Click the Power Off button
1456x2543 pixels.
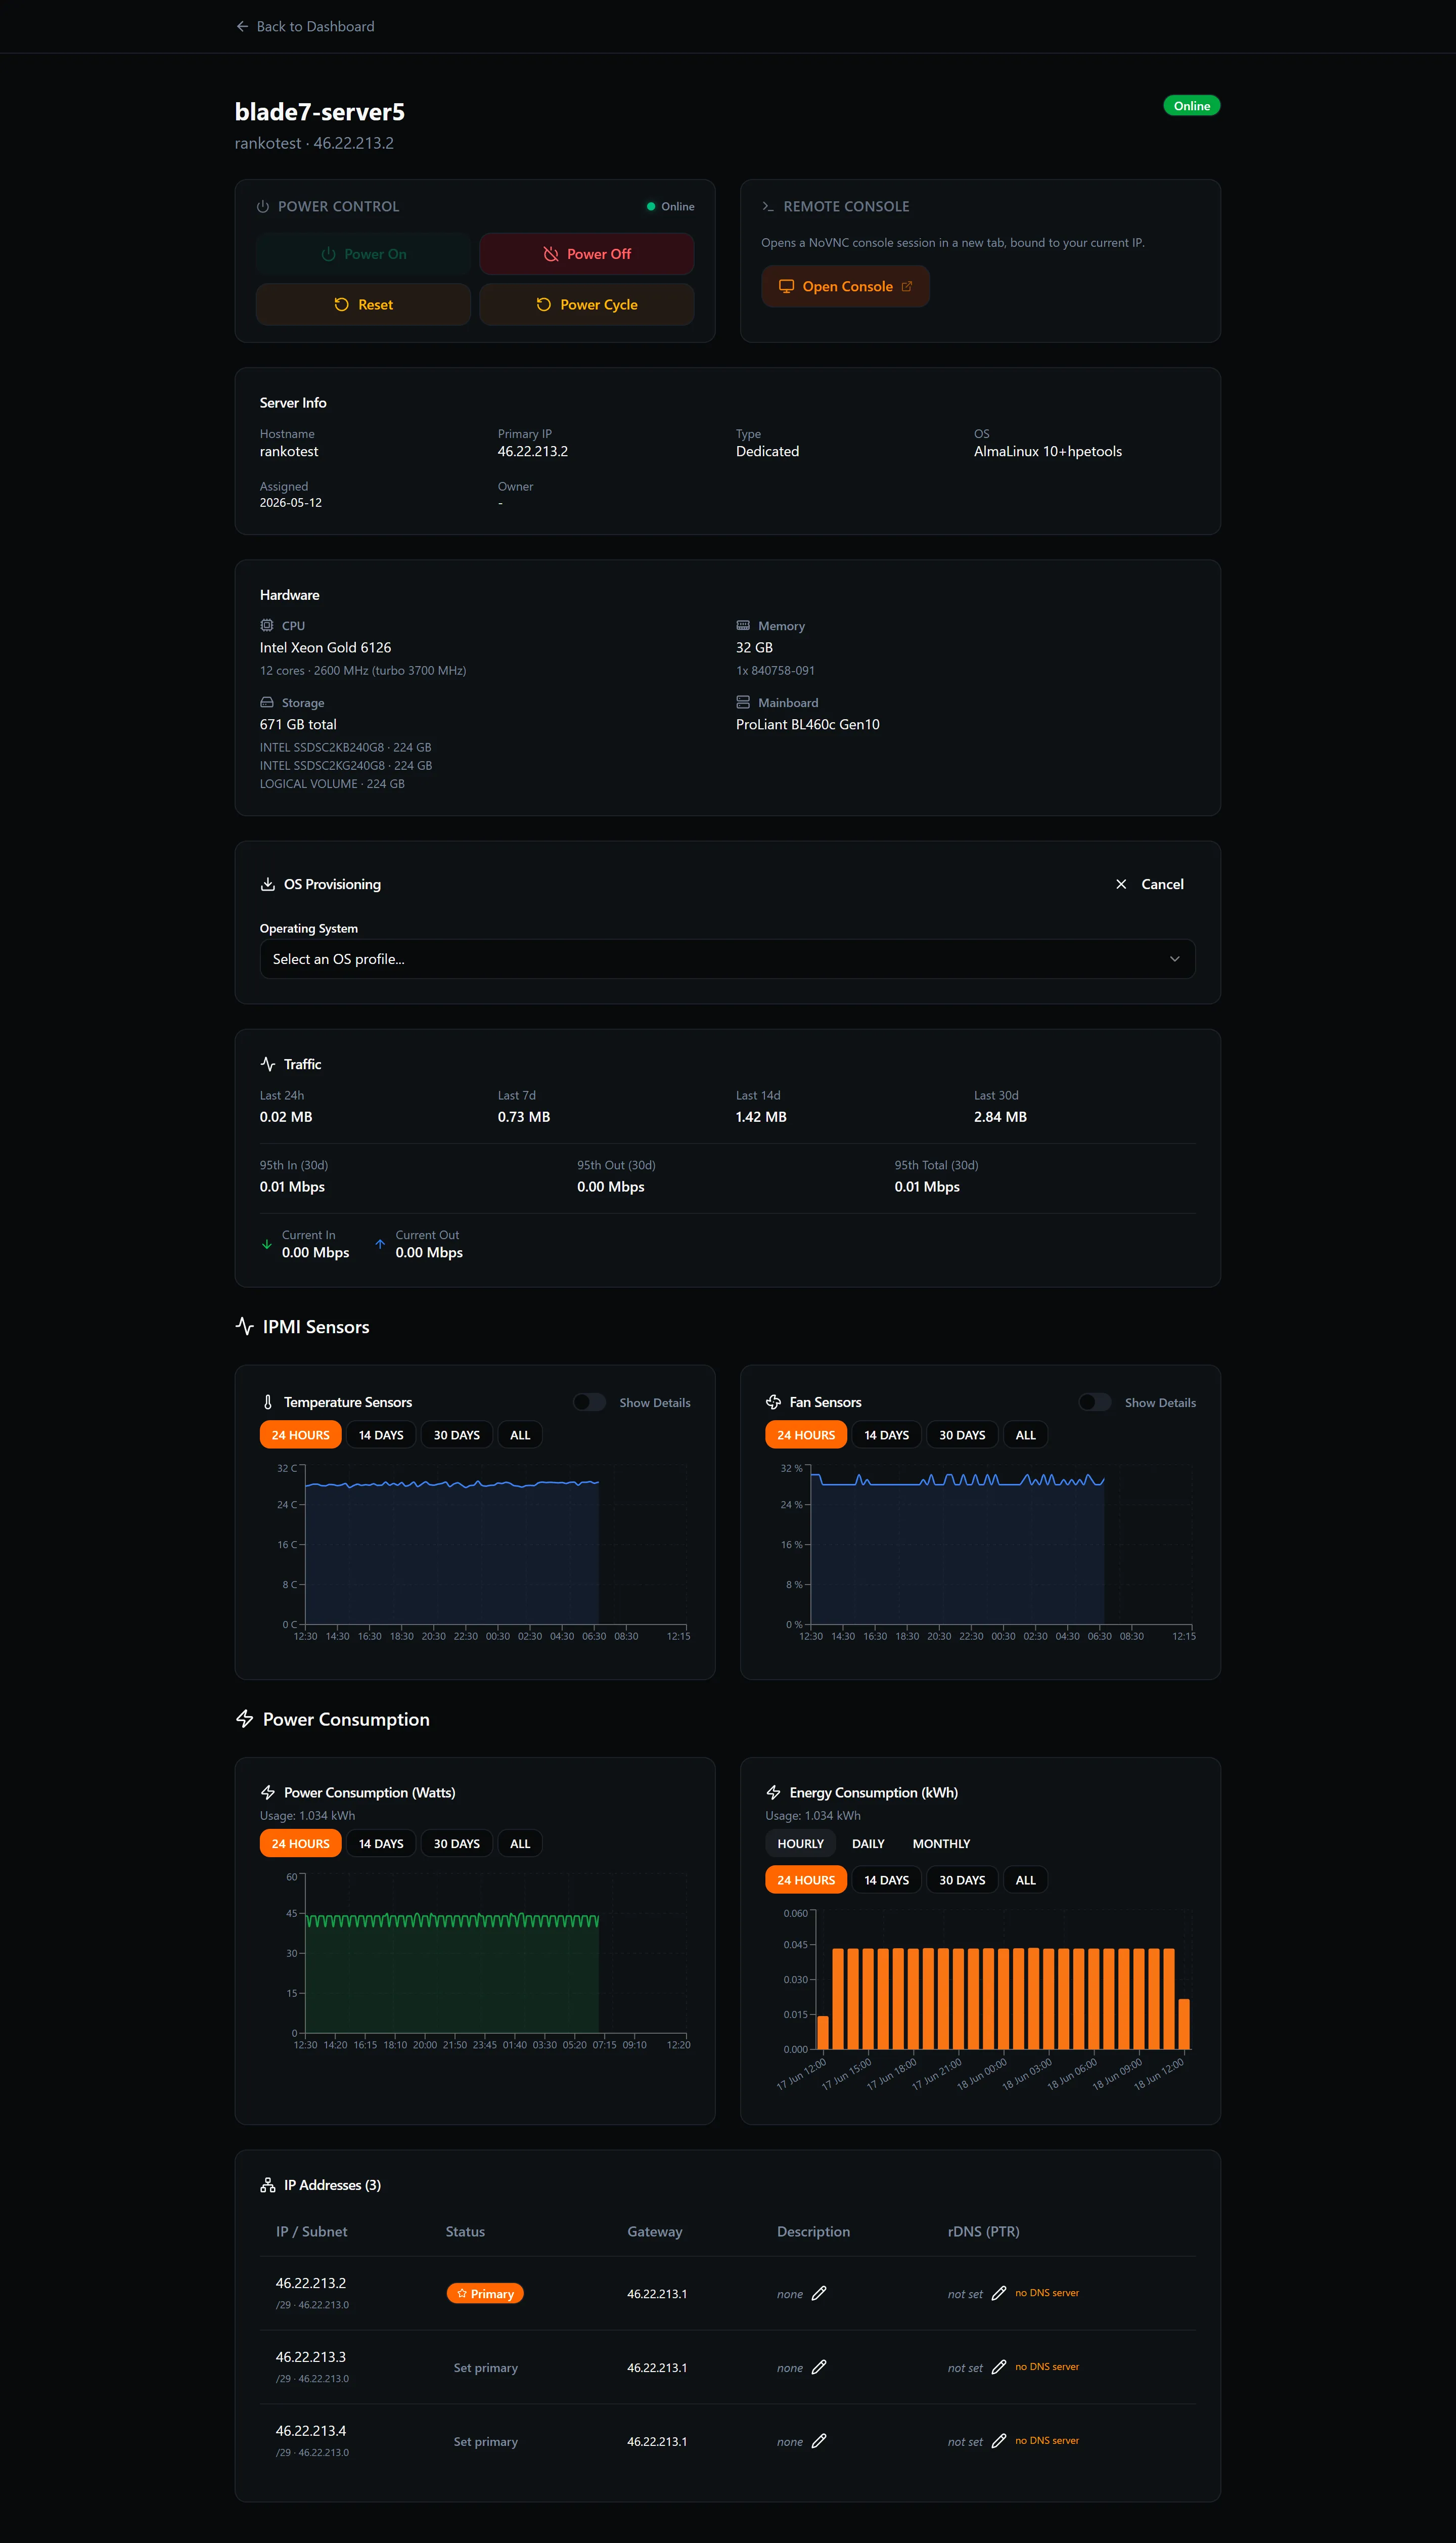point(587,254)
